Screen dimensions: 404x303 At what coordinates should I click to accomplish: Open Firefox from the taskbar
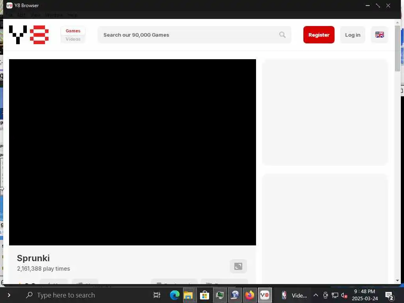pyautogui.click(x=249, y=295)
